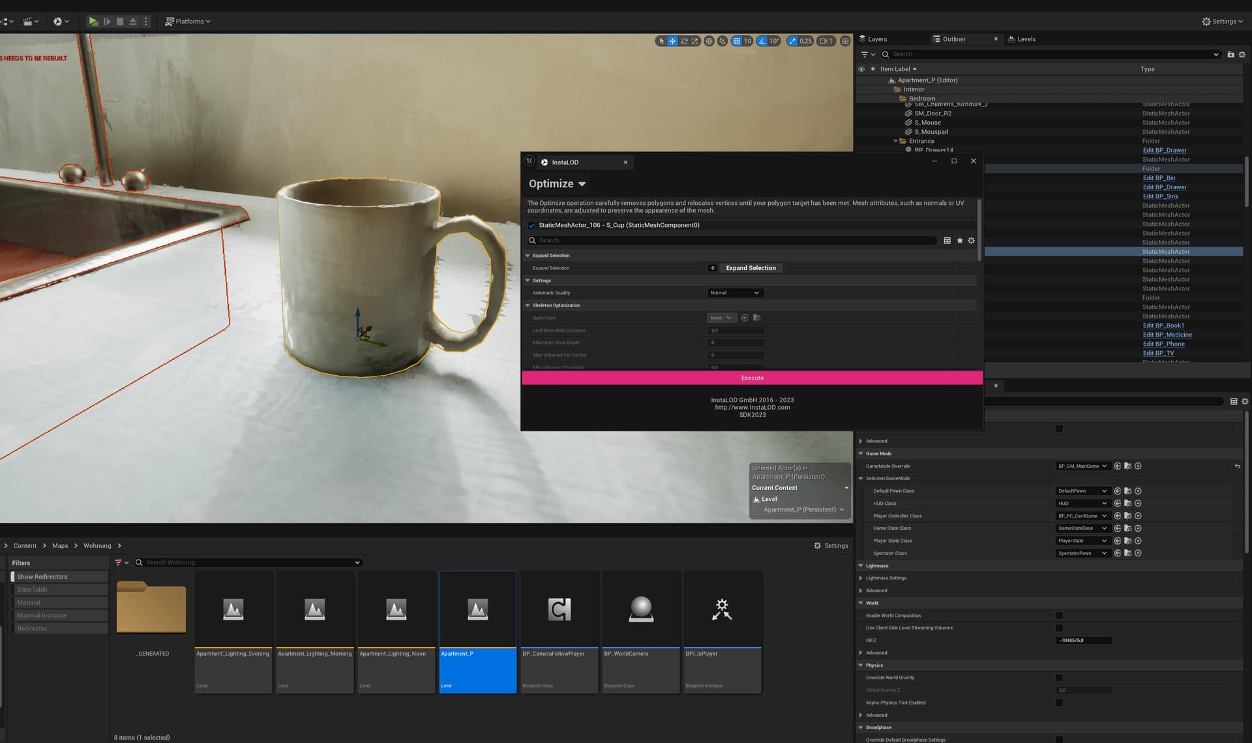Open Automatic Quality Normal dropdown
Screen dimensions: 1252x743
[x=735, y=293]
